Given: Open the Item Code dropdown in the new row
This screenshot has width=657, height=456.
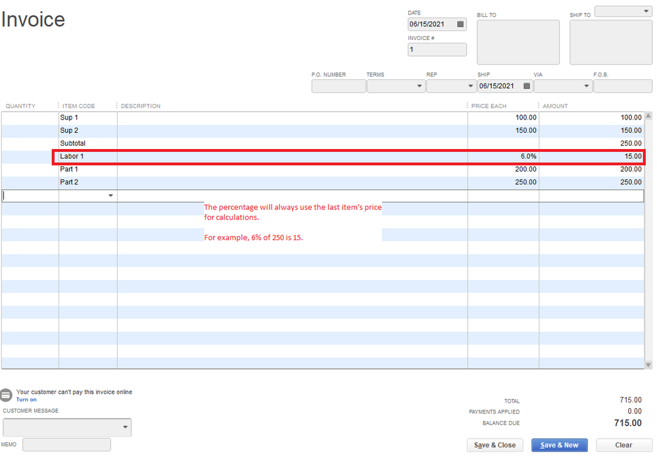Looking at the screenshot, I should [110, 196].
